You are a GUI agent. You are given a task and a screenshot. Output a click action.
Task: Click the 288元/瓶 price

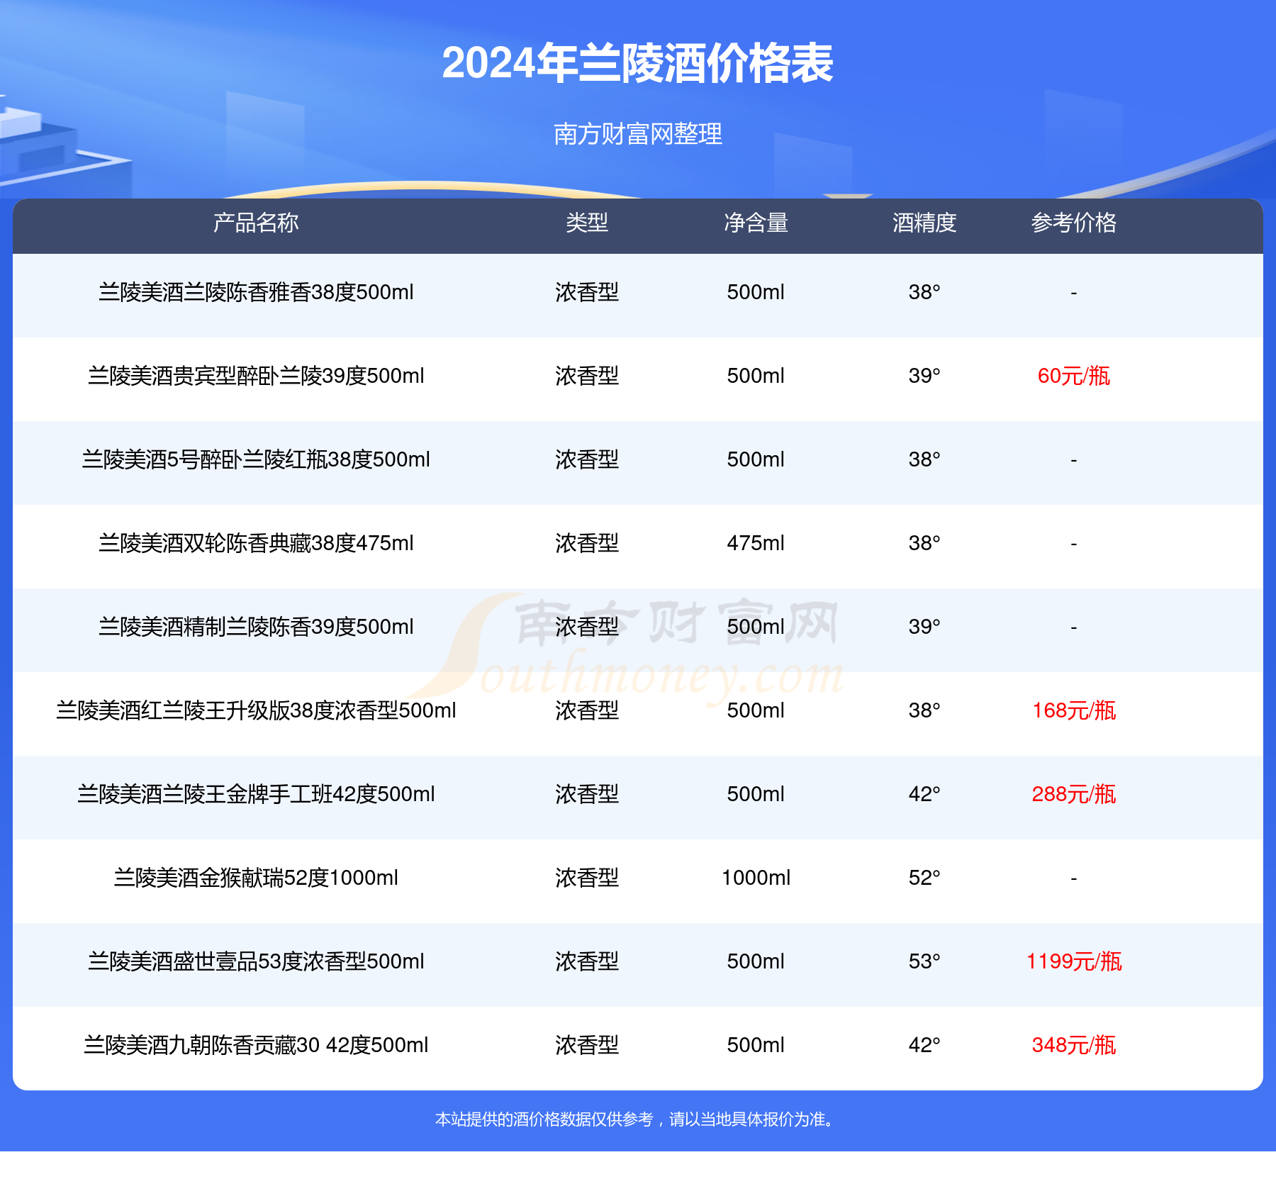[x=1074, y=794]
